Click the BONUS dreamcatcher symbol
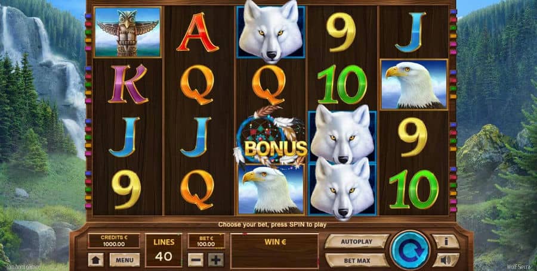The width and height of the screenshot is (537, 271). click(271, 138)
